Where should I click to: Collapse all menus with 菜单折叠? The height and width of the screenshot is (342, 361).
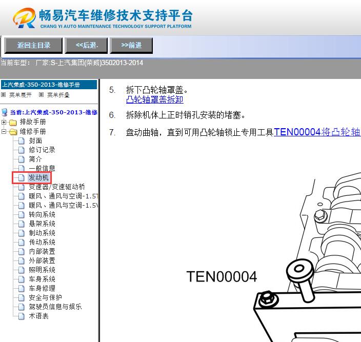[58, 95]
